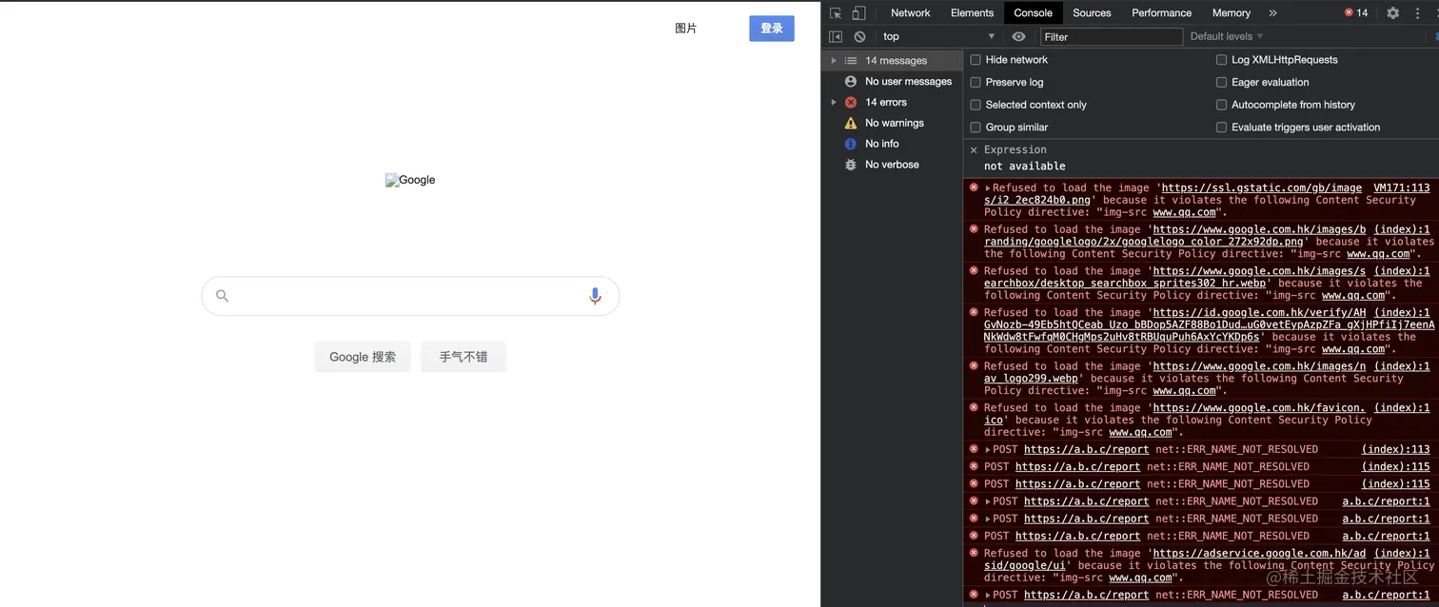Click the list icon beside 14 messages
1439x607 pixels.
point(851,60)
